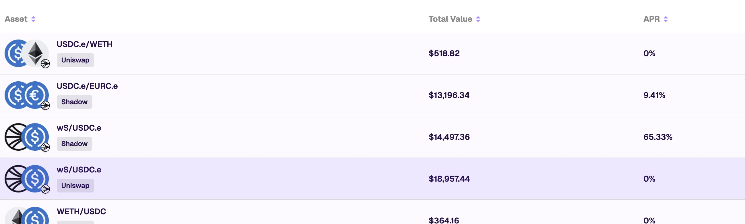This screenshot has width=745, height=224.
Task: Open the USDC.e/EURC.e asset name
Action: (87, 86)
